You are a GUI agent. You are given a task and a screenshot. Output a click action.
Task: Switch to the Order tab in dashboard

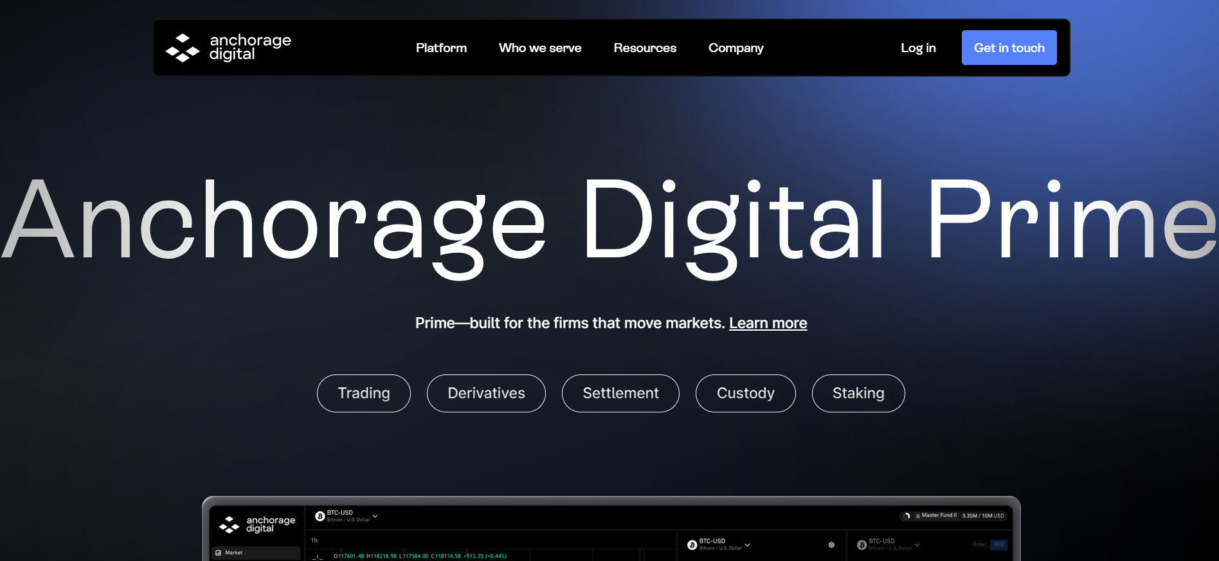coord(979,544)
